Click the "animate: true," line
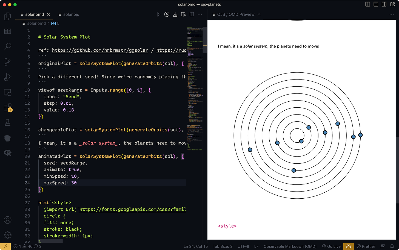This screenshot has width=399, height=250. tap(63, 169)
